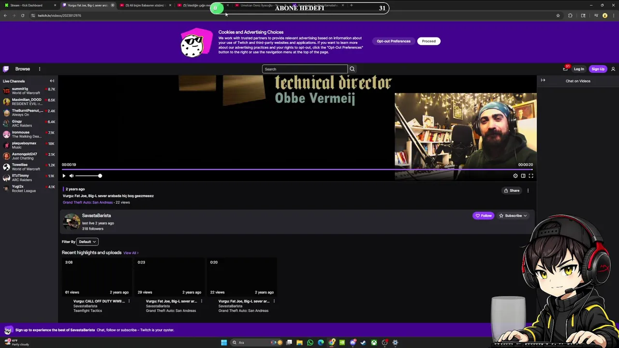Screen dimensions: 619x348
Task: Open the Grand Theft Auto: San Andreas link under title
Action: pyautogui.click(x=88, y=203)
